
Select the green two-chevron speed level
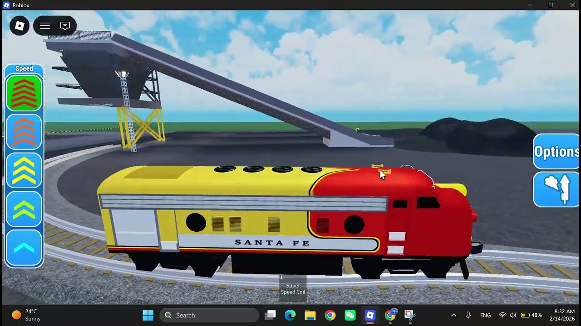pyautogui.click(x=24, y=209)
